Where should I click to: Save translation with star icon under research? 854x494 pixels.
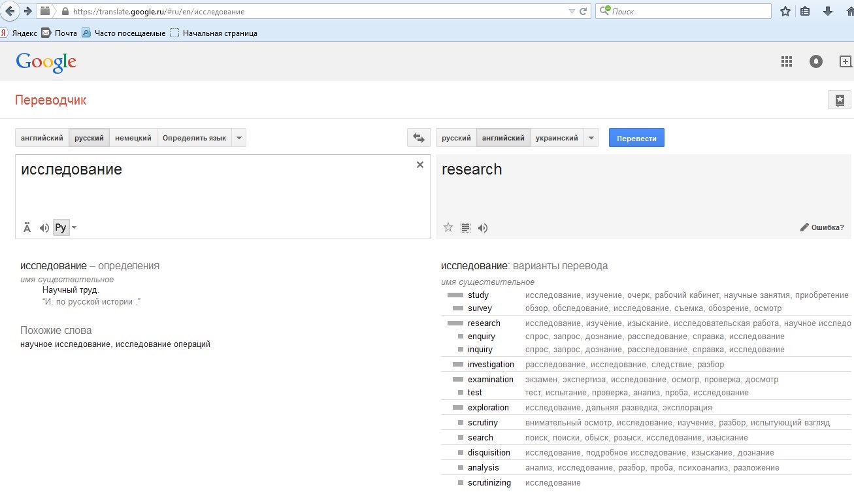pos(448,227)
